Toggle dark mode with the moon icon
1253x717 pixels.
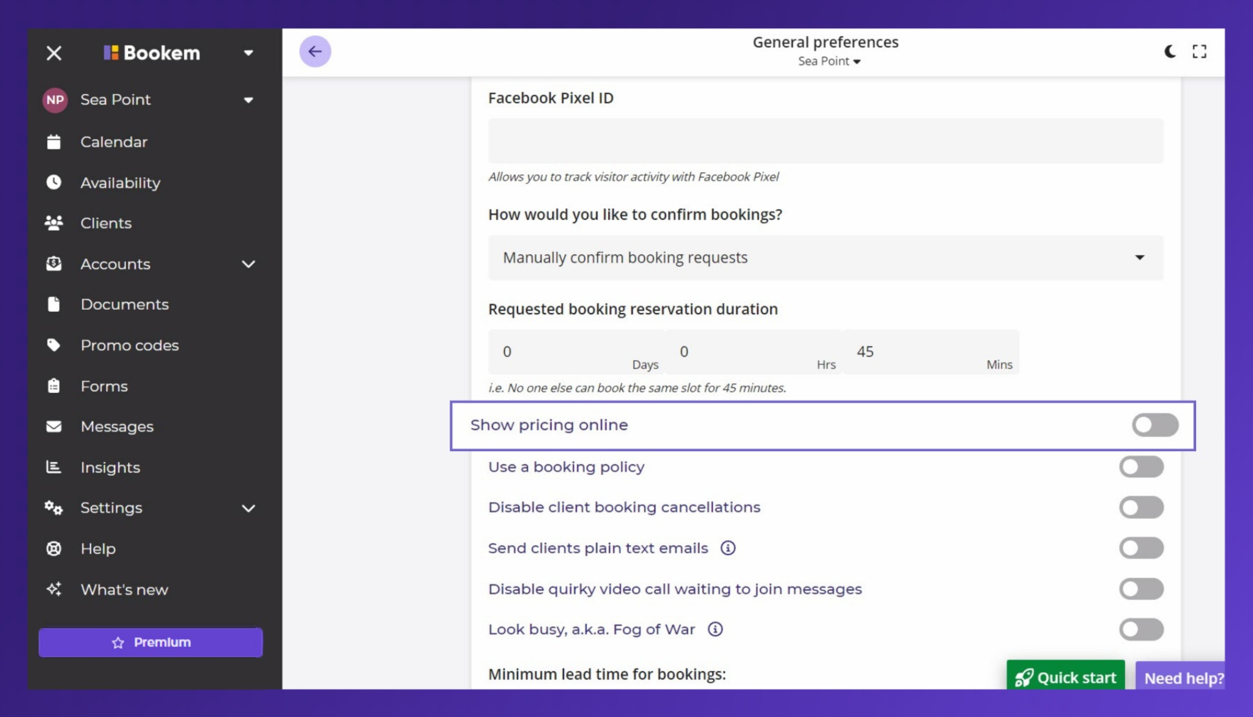point(1170,51)
